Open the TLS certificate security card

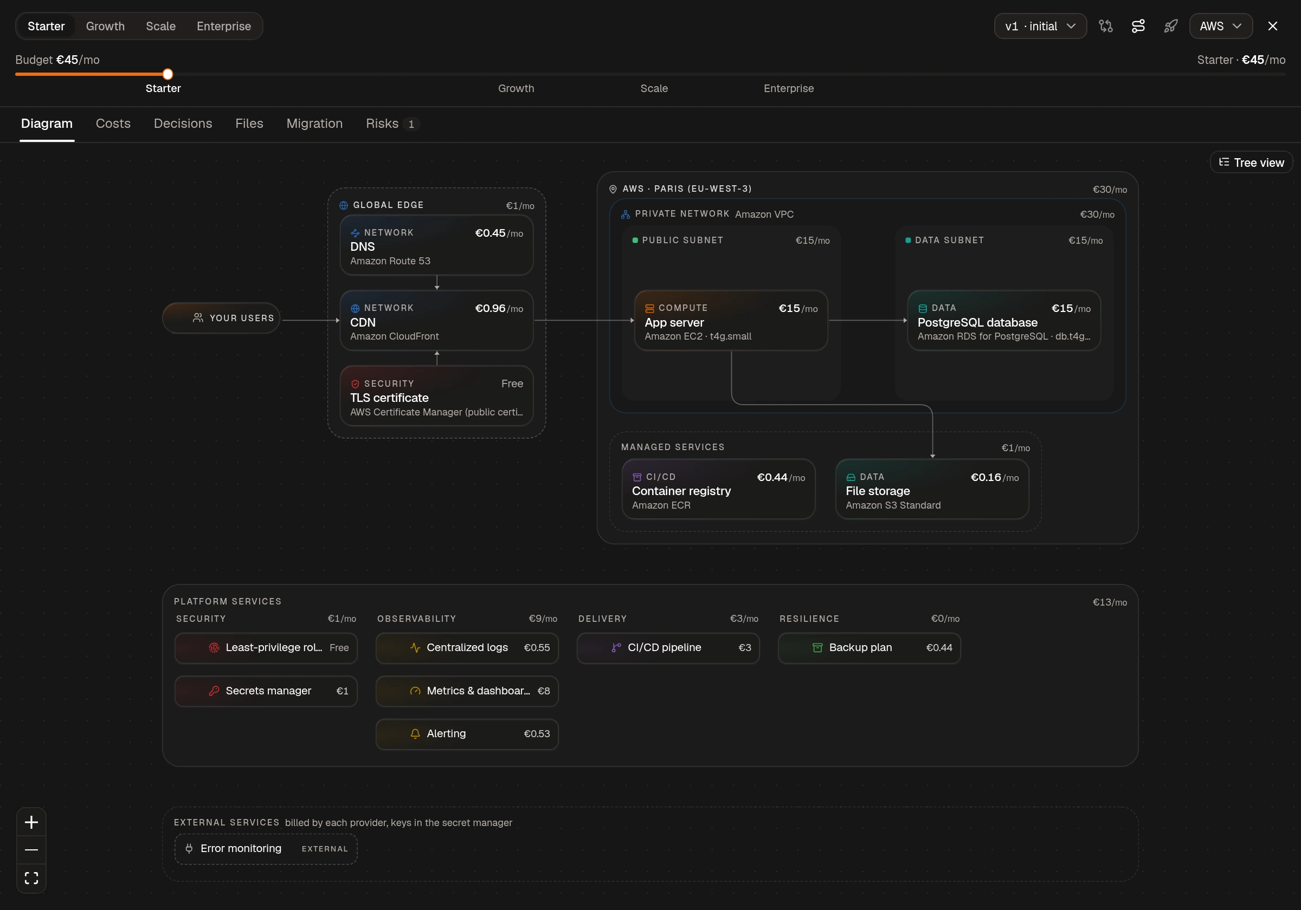[436, 396]
